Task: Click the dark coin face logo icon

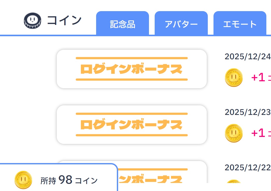Action: [x=33, y=21]
